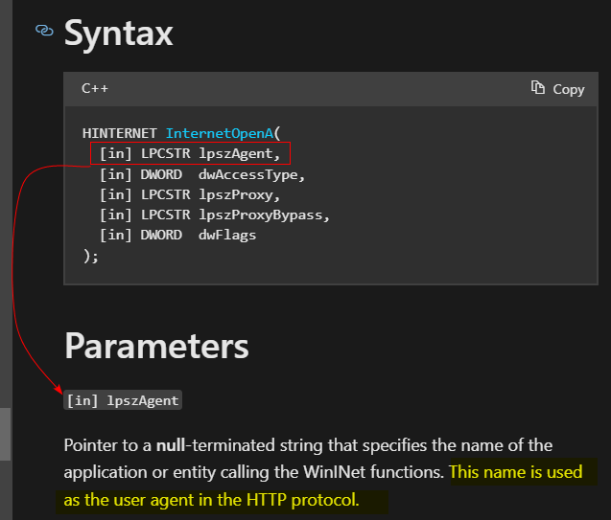Click the HINTERNET return type in code
The width and height of the screenshot is (611, 520).
(120, 133)
